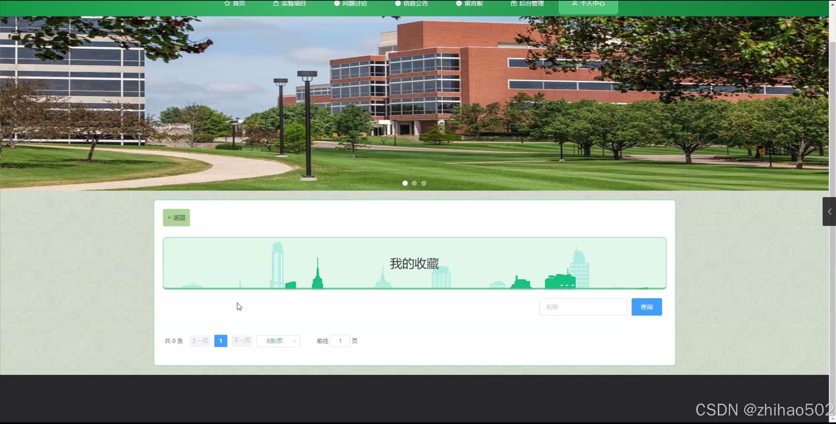Show previous carousel slide with left arrow
Screen dimensions: 836x424
pyautogui.click(x=15, y=103)
